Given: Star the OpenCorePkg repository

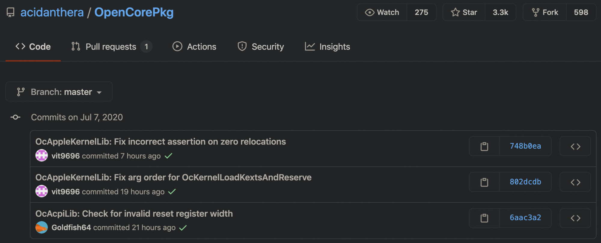Looking at the screenshot, I should [x=464, y=12].
